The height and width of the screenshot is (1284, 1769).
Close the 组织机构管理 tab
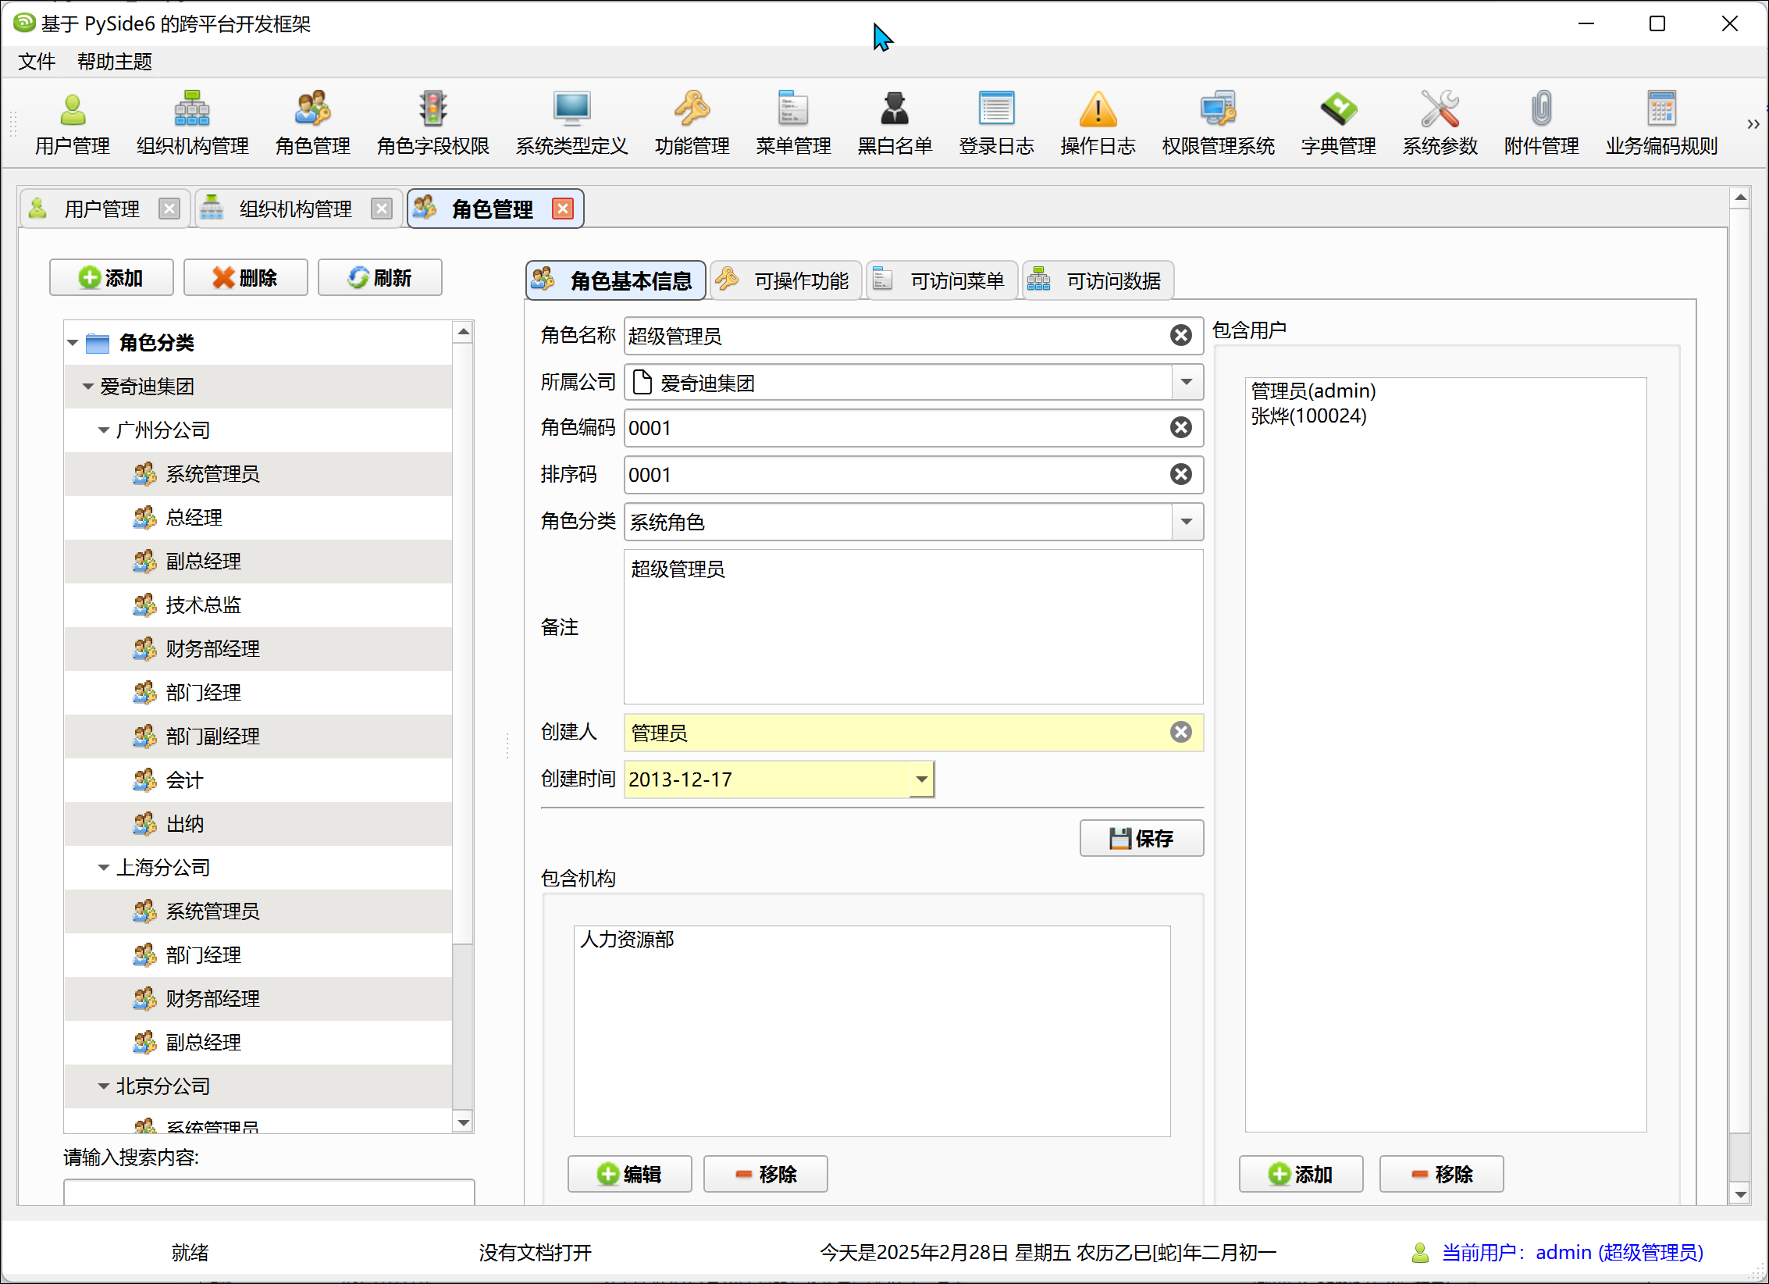pyautogui.click(x=381, y=209)
